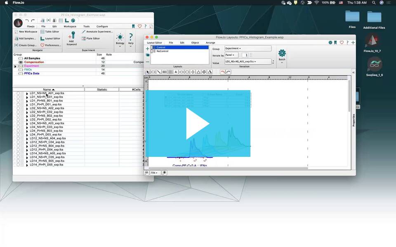Choose the text annotation 'A' tool
Image resolution: width=396 pixels, height=247 pixels.
(176, 72)
